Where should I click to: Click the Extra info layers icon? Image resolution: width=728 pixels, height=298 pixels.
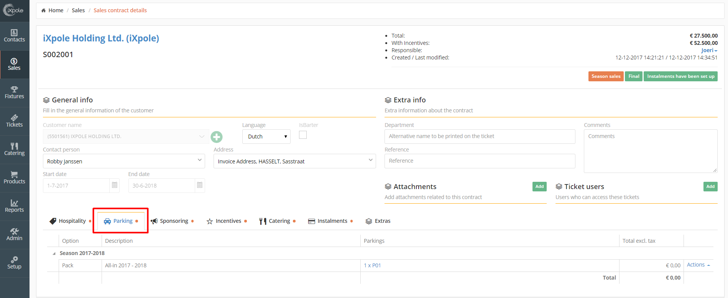coord(388,100)
